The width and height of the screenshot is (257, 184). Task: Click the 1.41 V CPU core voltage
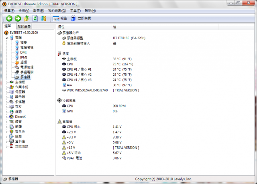[x=117, y=127]
